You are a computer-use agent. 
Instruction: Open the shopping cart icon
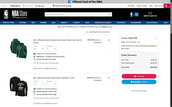tap(167, 6)
